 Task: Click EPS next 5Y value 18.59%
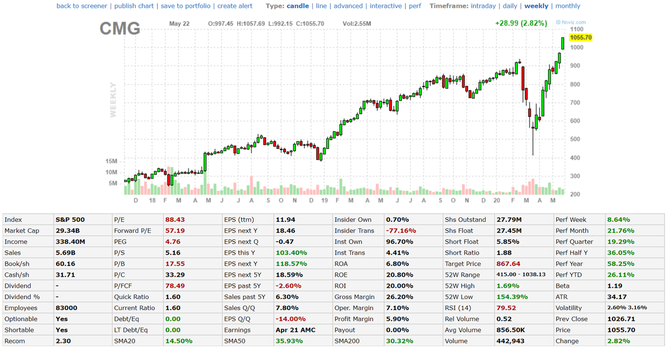(x=289, y=275)
